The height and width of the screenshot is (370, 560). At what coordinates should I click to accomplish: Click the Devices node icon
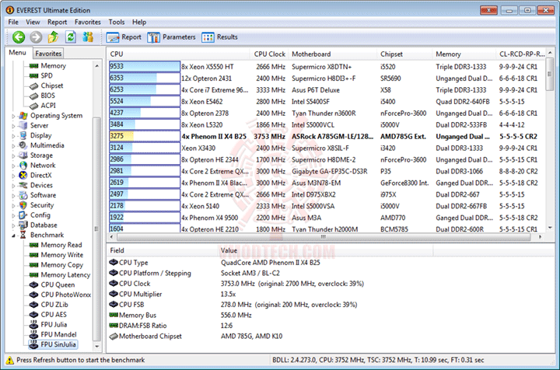point(23,185)
